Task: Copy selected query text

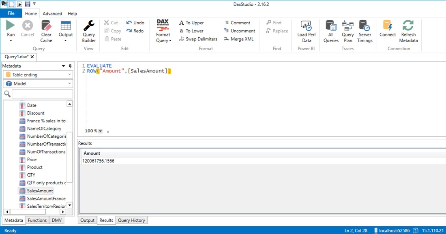Action: tap(113, 31)
